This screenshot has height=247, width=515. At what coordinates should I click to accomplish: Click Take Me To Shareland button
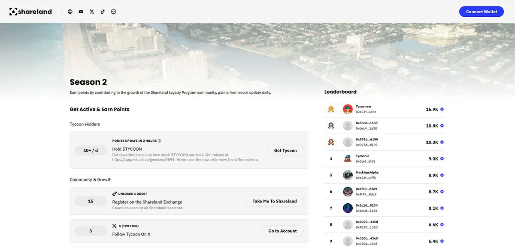(x=275, y=201)
